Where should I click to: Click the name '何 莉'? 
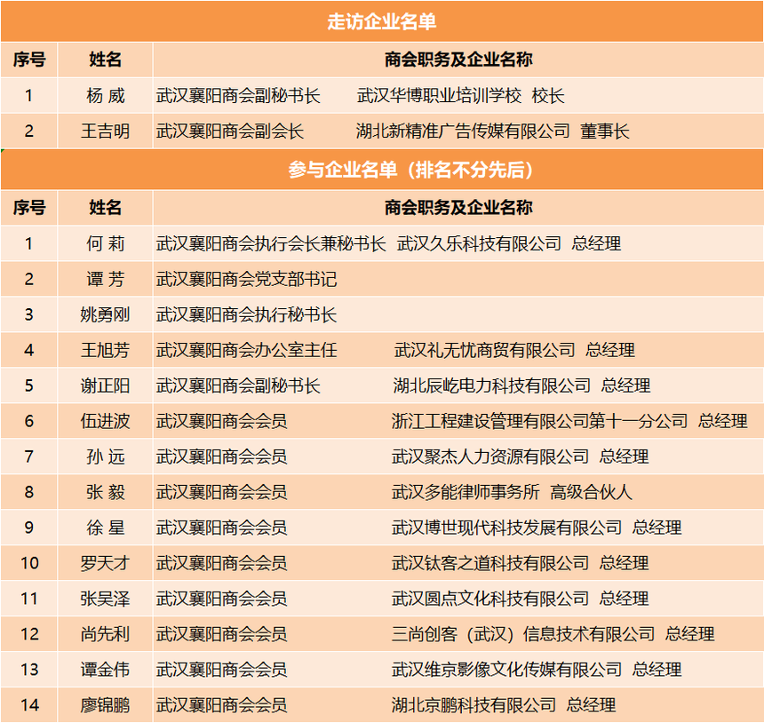click(x=105, y=243)
